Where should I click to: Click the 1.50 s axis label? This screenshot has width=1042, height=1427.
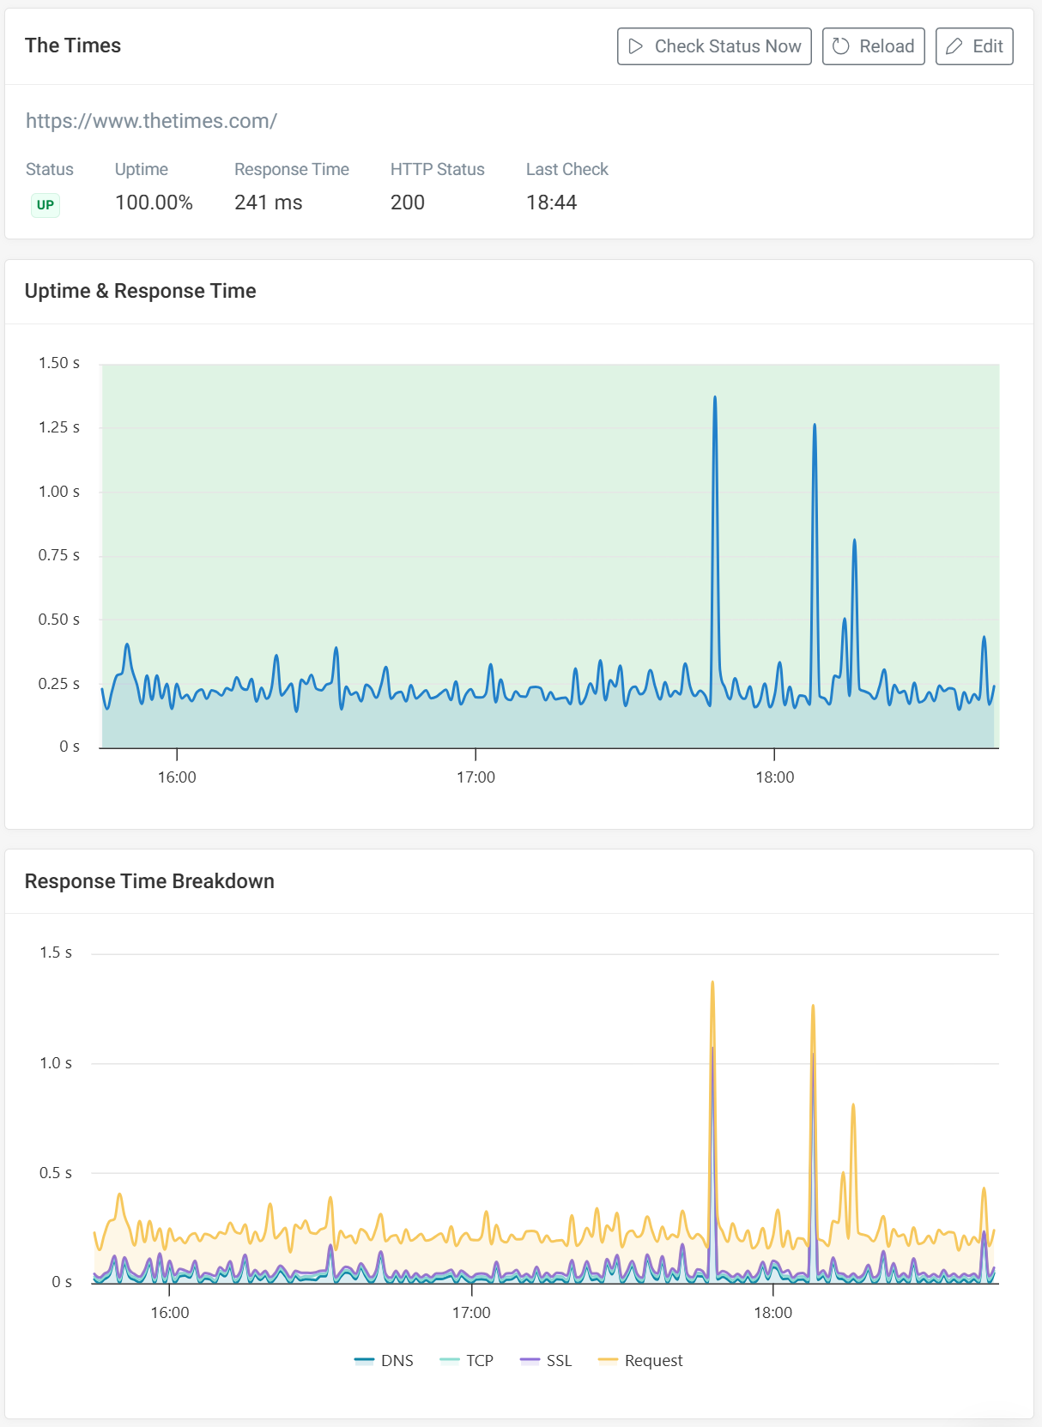(x=59, y=363)
